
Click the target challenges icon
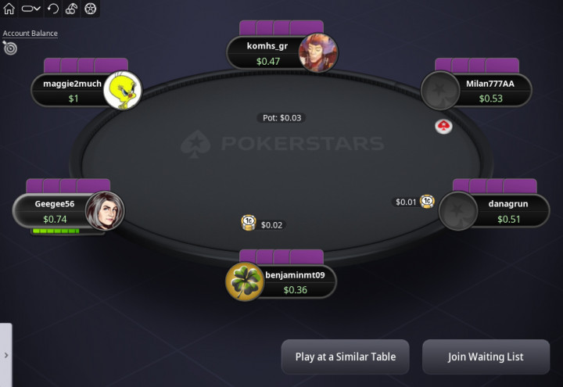coord(9,48)
